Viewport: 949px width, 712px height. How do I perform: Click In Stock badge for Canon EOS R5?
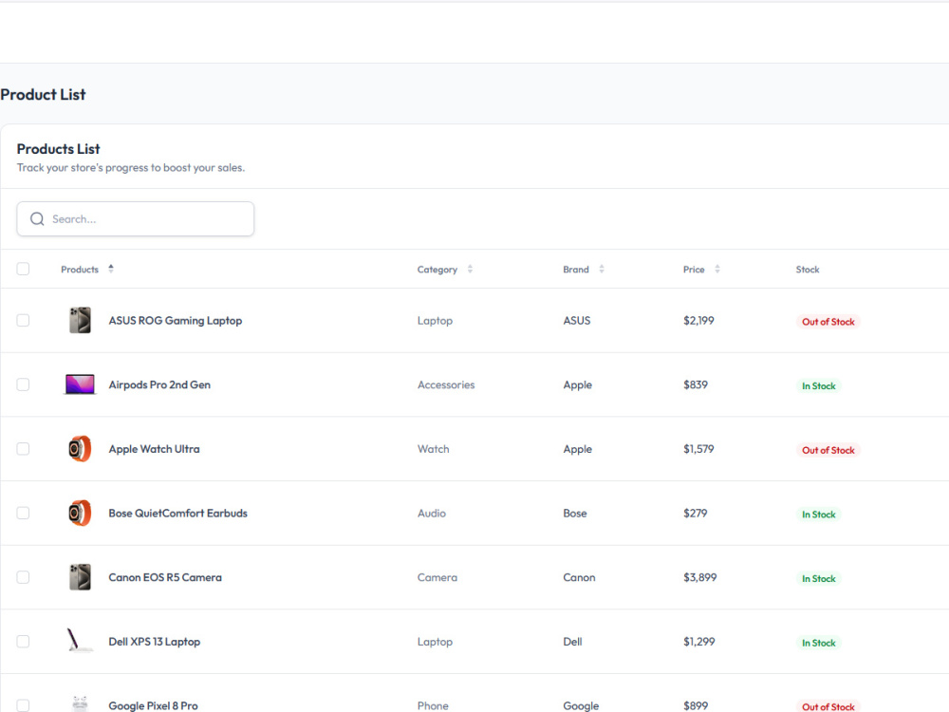coord(818,578)
